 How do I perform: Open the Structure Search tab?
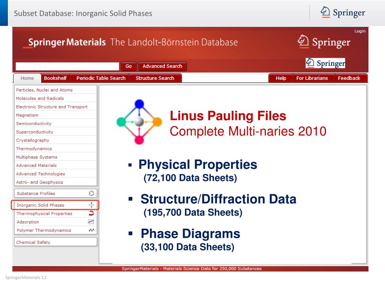point(155,78)
